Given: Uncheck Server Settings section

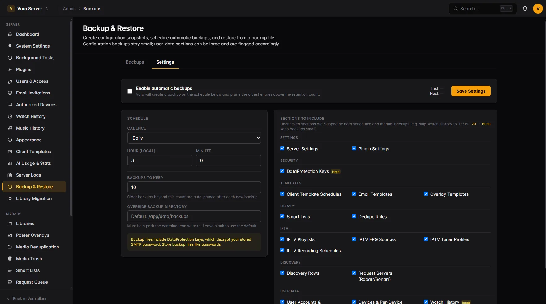Looking at the screenshot, I should click(x=282, y=148).
